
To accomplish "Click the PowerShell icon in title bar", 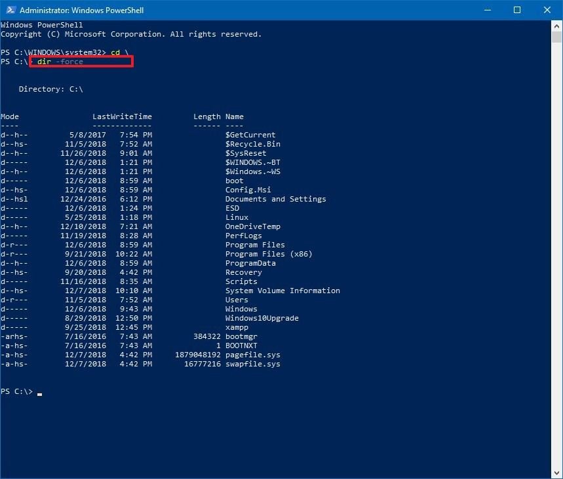I will pyautogui.click(x=10, y=10).
